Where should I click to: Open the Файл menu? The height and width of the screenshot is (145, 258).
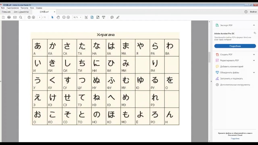click(3, 8)
